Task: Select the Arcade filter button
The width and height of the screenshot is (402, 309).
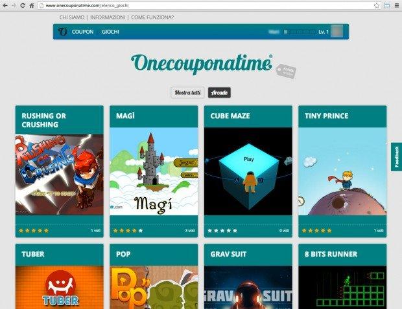Action: [219, 92]
